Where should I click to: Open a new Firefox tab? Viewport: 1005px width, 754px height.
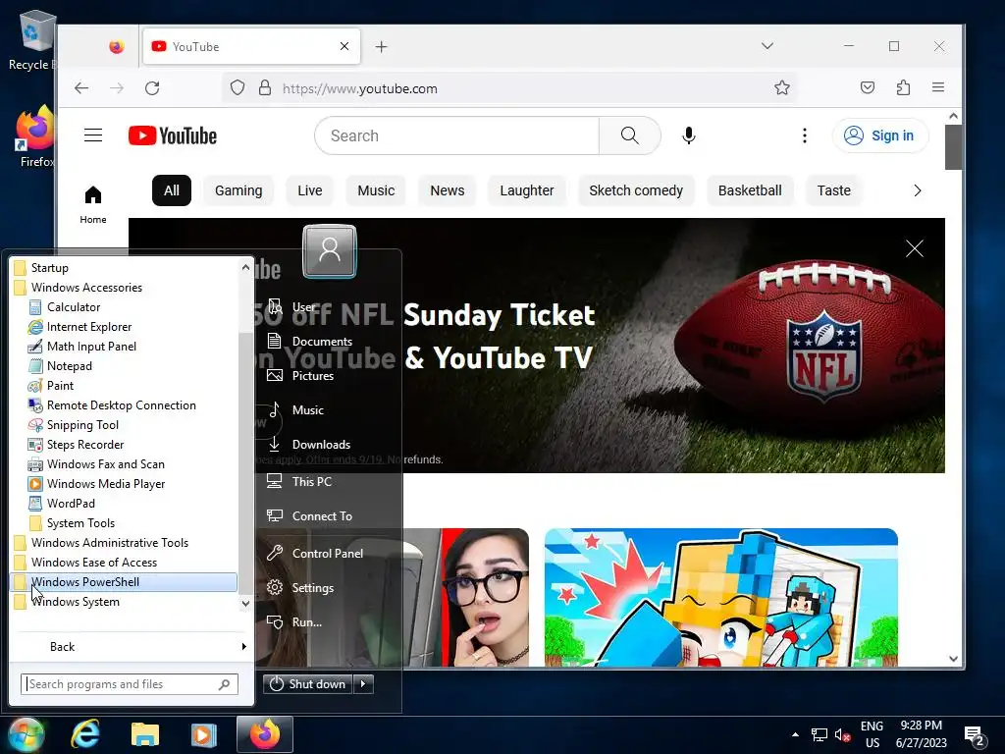tap(382, 47)
